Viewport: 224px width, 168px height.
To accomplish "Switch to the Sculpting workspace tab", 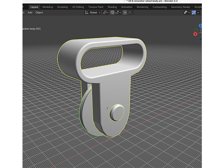I will coord(62,7).
